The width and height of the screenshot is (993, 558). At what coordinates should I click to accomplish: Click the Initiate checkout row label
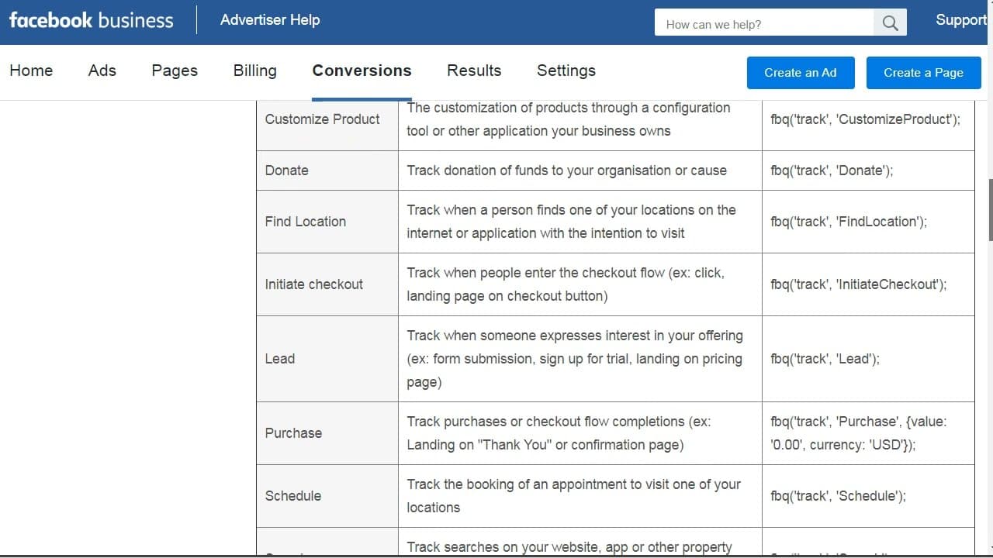(313, 284)
